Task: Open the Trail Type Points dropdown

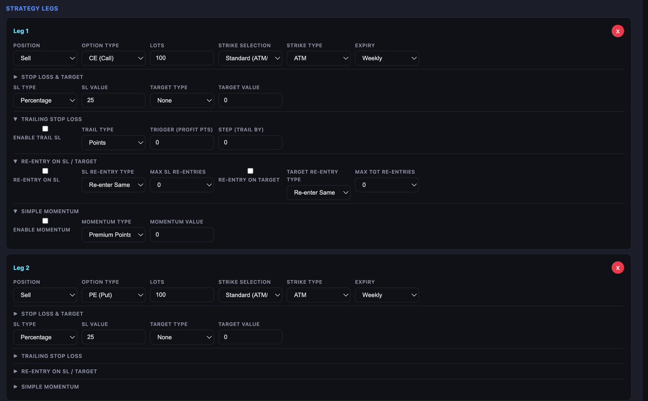Action: pyautogui.click(x=113, y=142)
